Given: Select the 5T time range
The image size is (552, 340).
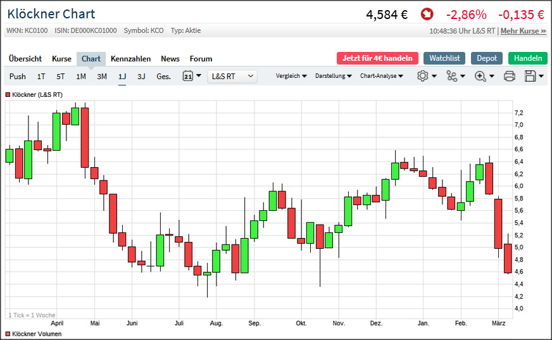Looking at the screenshot, I should coord(61,77).
